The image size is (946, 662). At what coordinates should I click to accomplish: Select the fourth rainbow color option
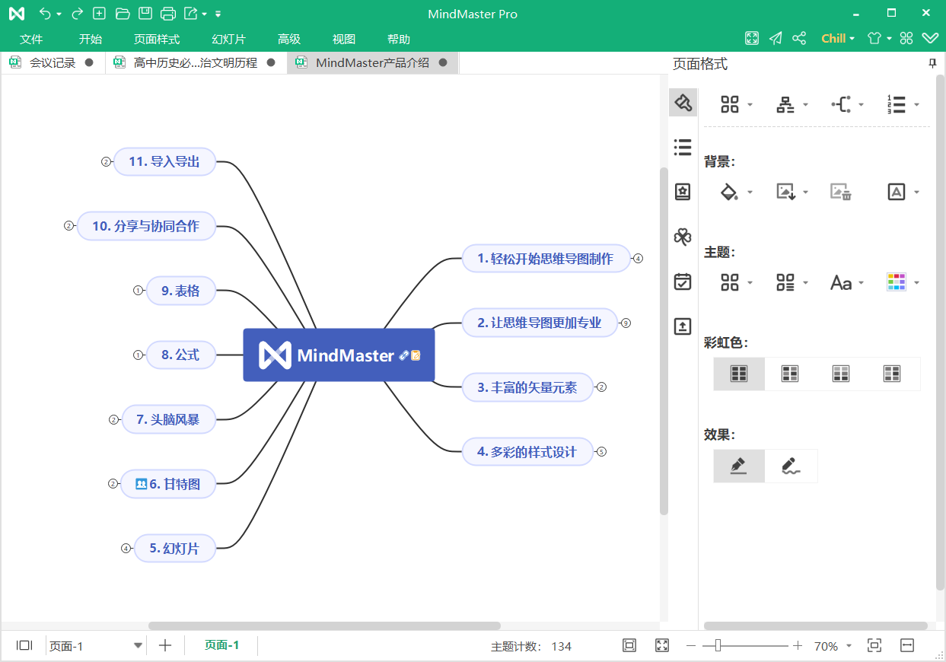tap(892, 374)
